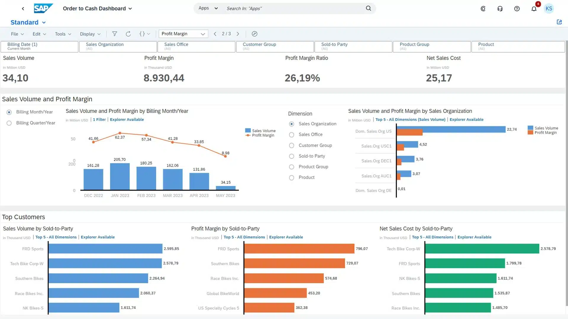Open the Edit menu
This screenshot has width=568, height=319.
tap(38, 33)
